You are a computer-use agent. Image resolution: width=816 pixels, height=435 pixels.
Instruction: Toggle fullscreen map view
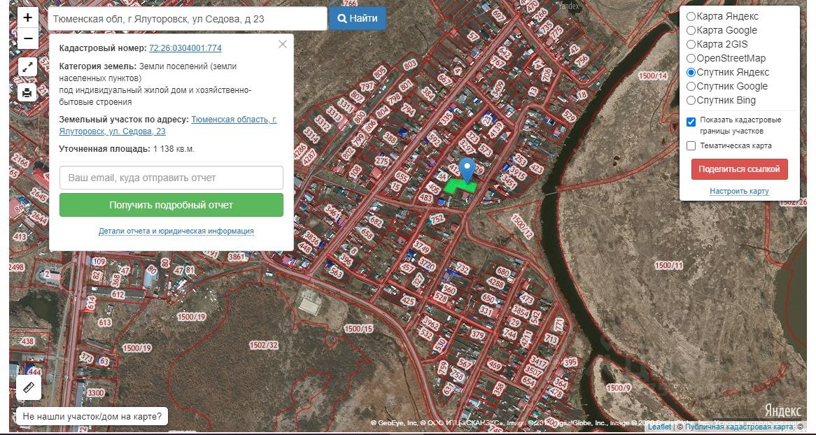(27, 67)
